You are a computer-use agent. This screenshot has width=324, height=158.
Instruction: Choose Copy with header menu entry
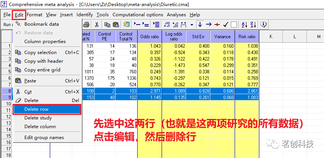48,61
